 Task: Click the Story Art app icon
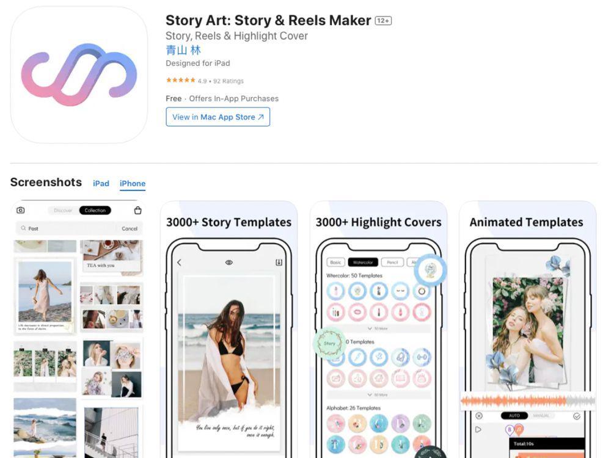click(79, 75)
